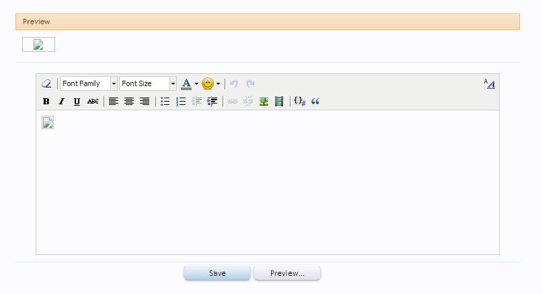Click the Decrease Indent icon
Viewport: 542px width, 294px height.
196,102
